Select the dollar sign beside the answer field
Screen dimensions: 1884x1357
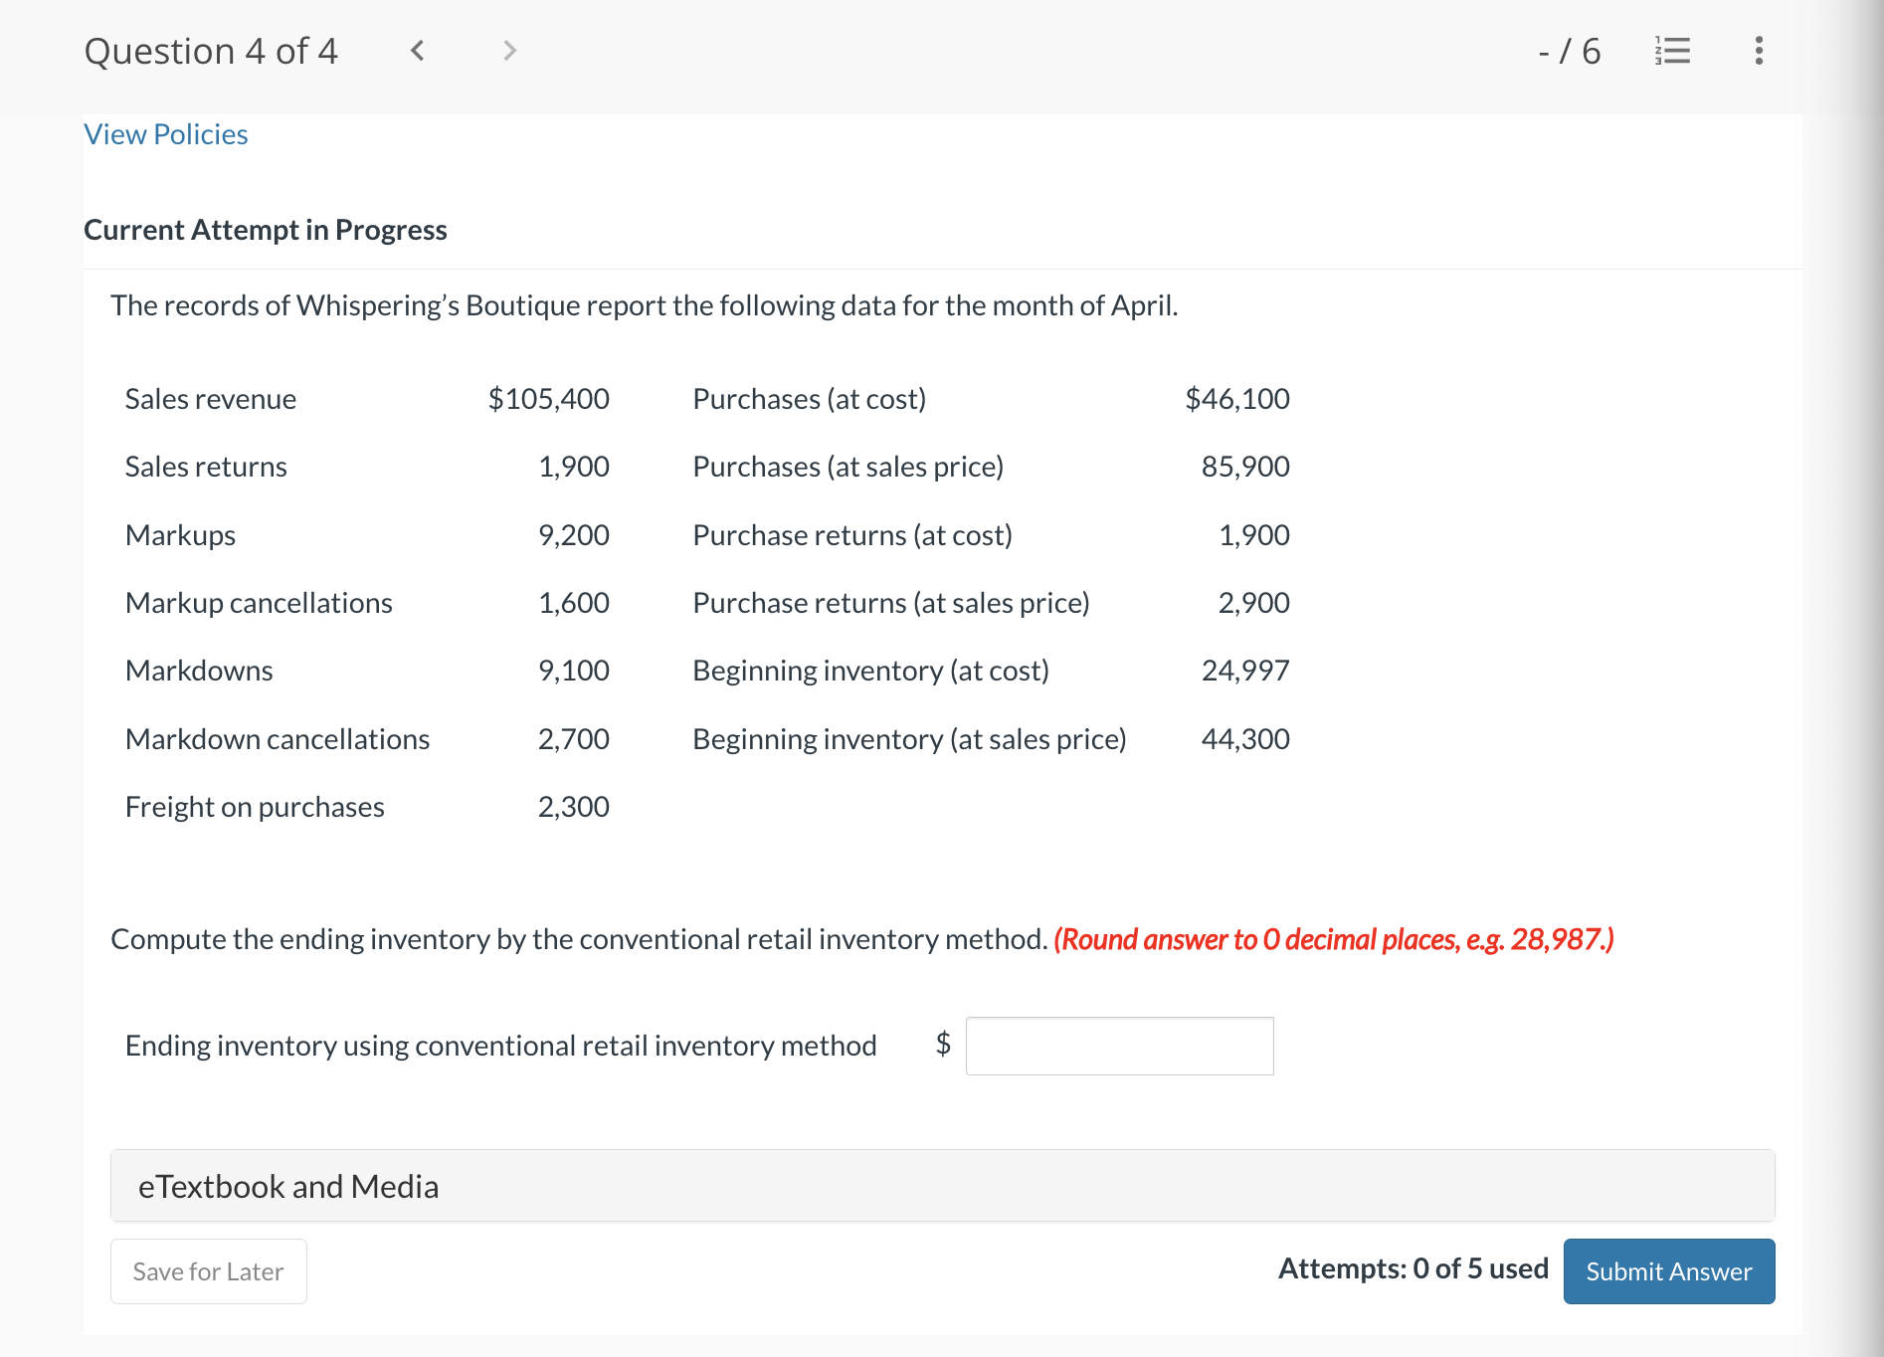943,1044
